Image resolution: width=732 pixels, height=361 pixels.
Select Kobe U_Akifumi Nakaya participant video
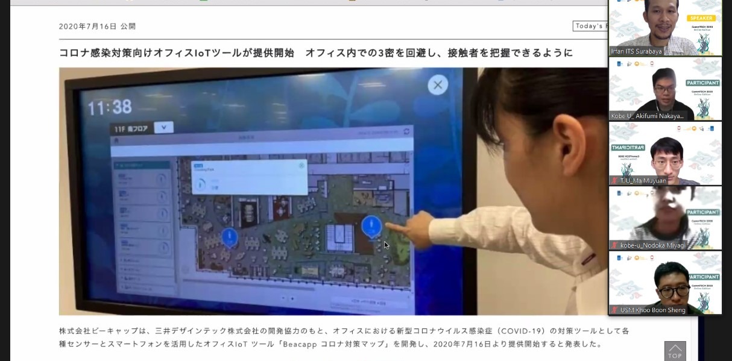tap(664, 89)
